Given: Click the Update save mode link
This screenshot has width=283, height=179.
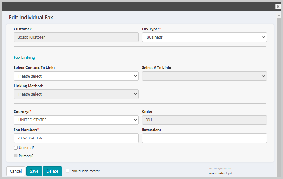Looking at the screenshot, I should pyautogui.click(x=231, y=173).
